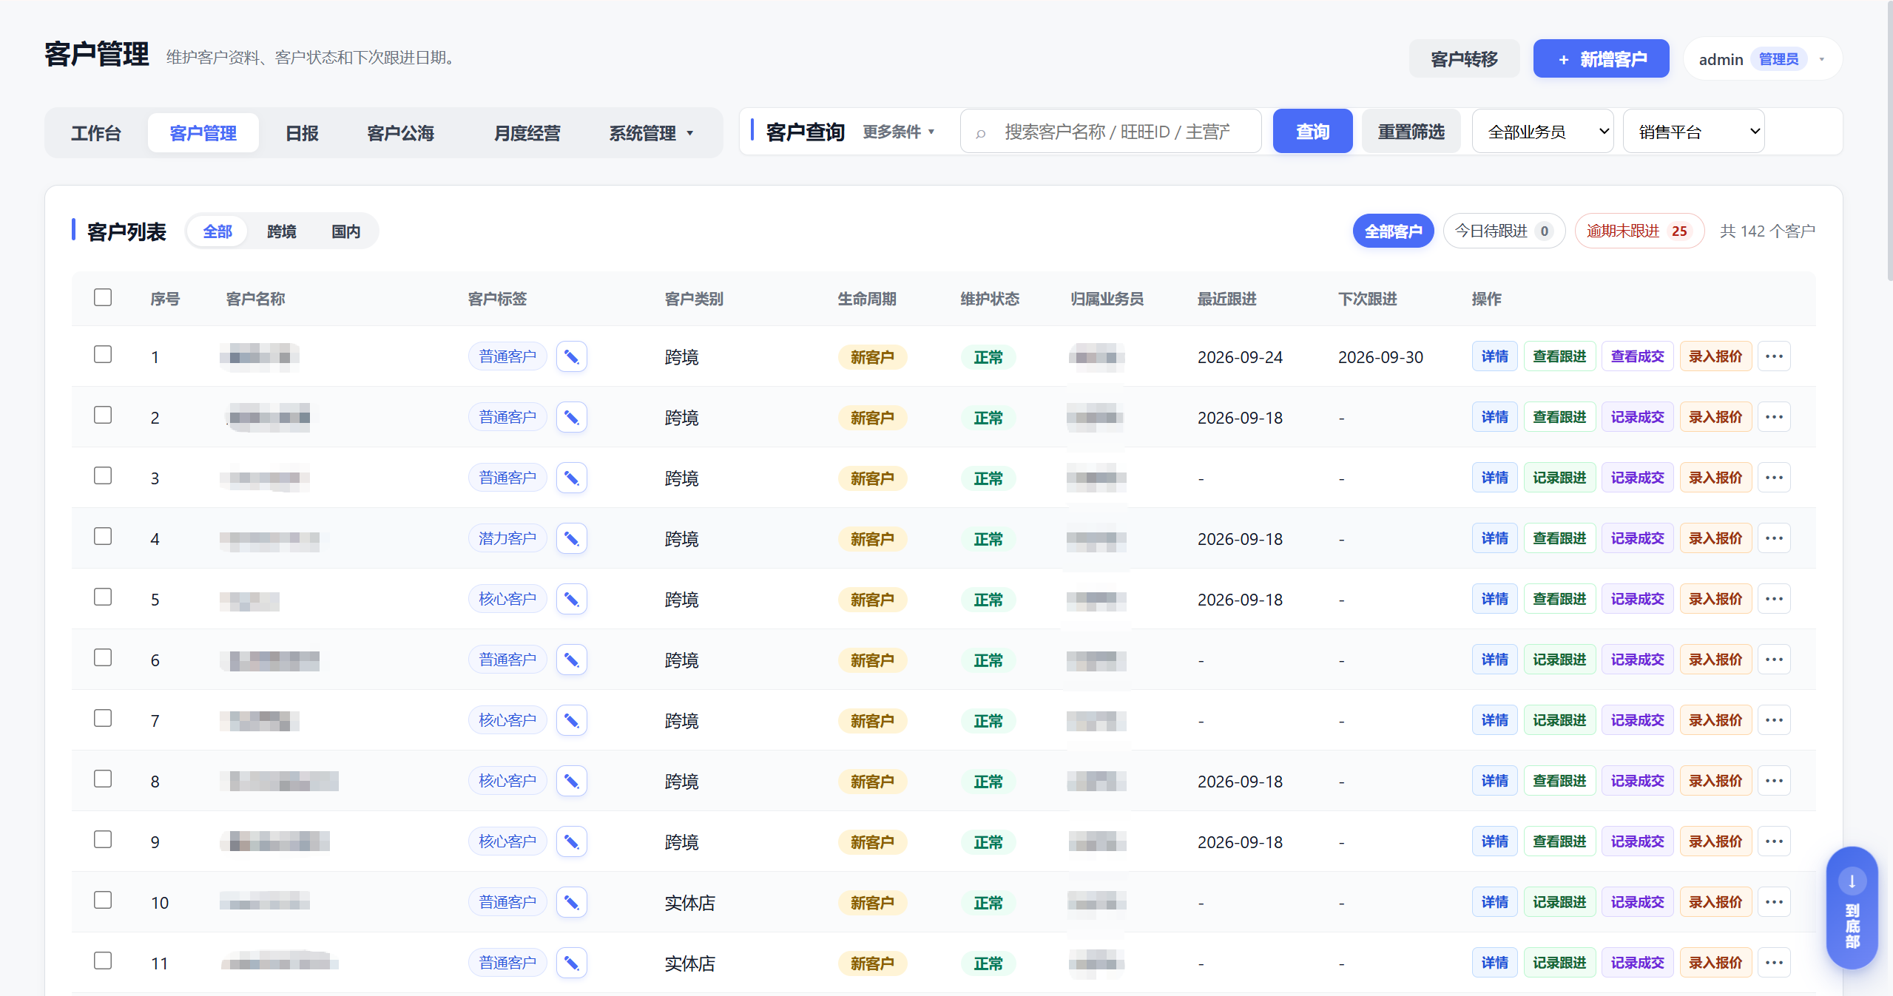Open more actions ellipsis in row 8

pyautogui.click(x=1774, y=781)
